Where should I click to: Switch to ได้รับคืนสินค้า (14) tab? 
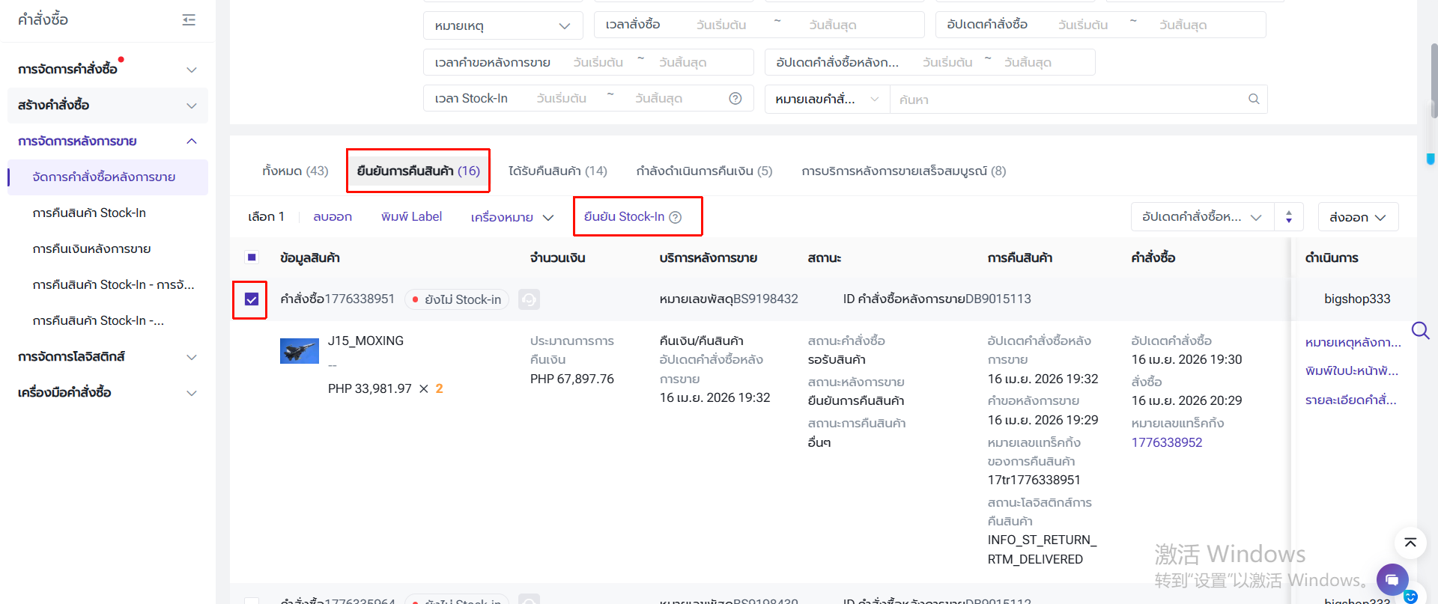(557, 171)
